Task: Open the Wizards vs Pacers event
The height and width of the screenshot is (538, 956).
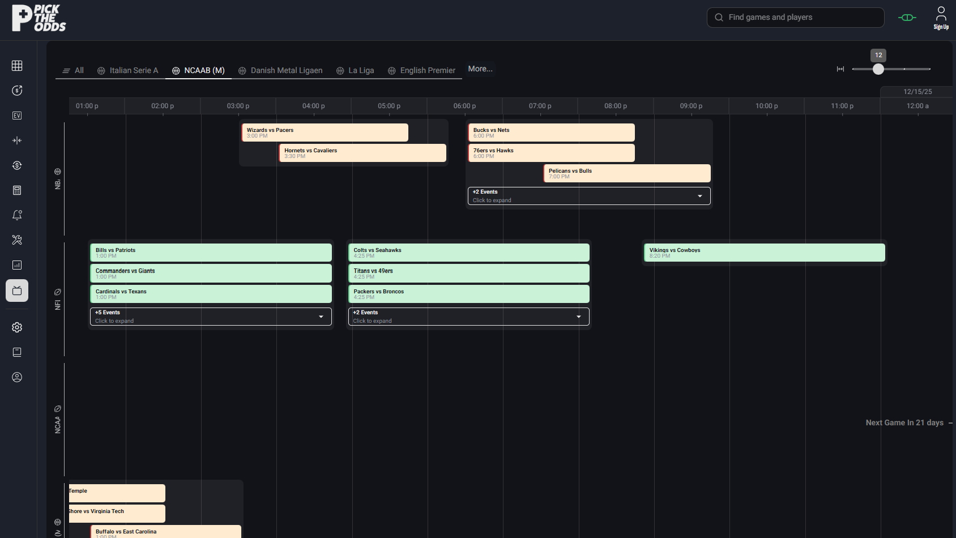Action: click(x=325, y=133)
